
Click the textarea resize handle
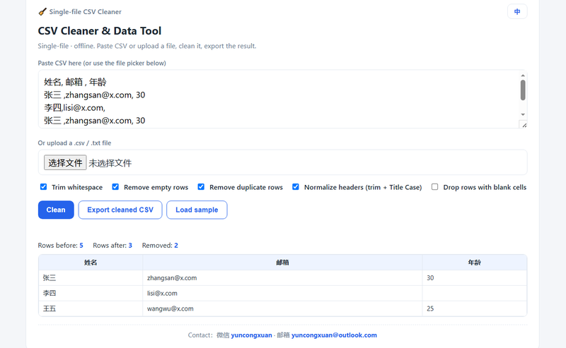[524, 125]
